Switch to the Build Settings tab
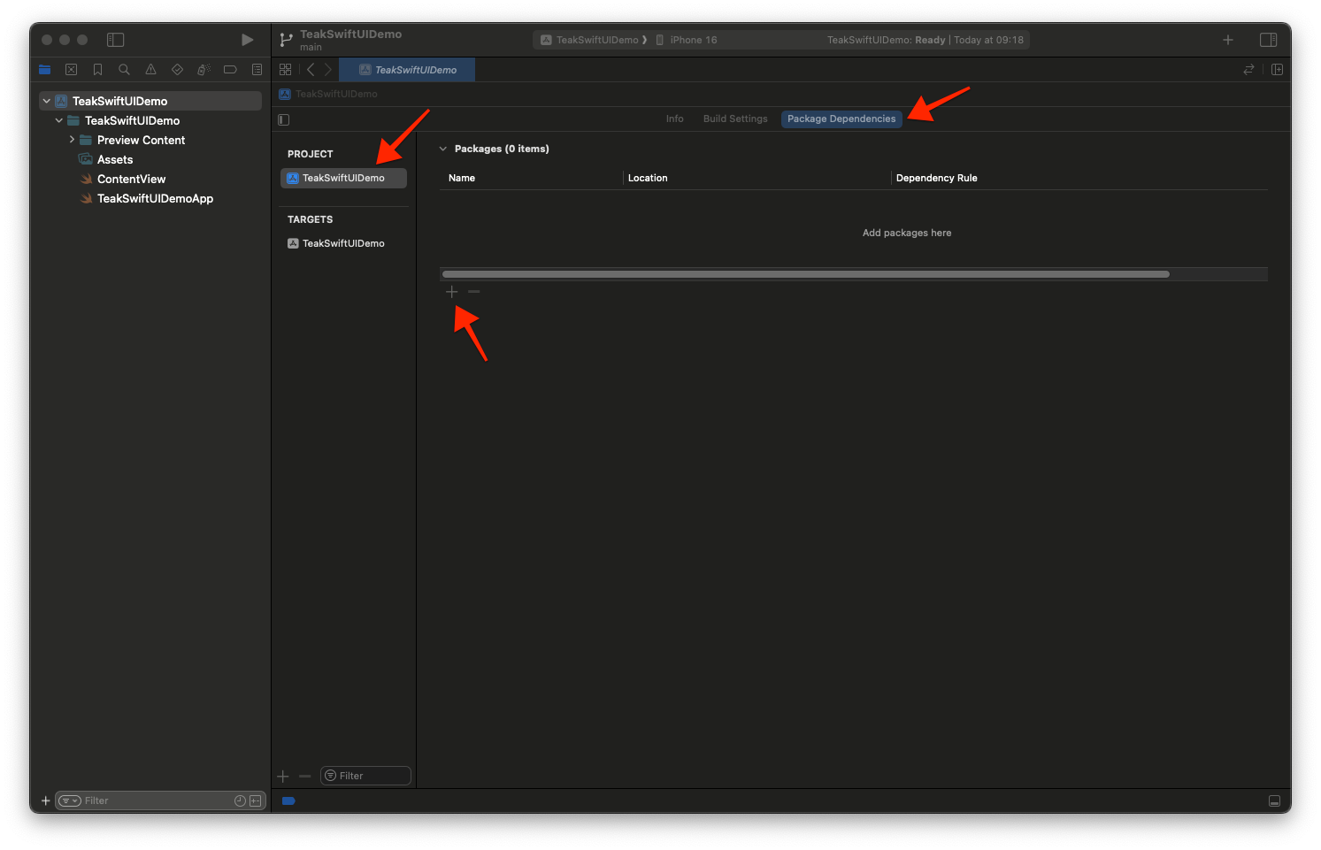 [735, 119]
